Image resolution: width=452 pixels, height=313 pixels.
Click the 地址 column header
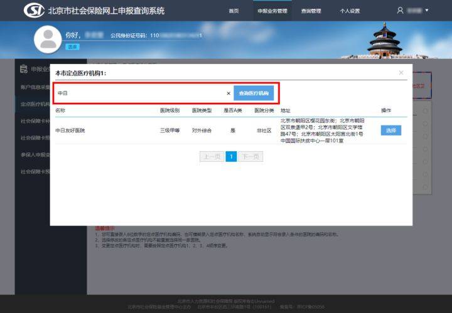coord(286,110)
